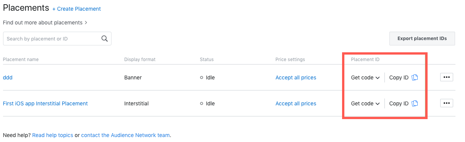The width and height of the screenshot is (465, 142).
Task: Click Accept all prices for Interstitial placement
Action: pos(296,103)
